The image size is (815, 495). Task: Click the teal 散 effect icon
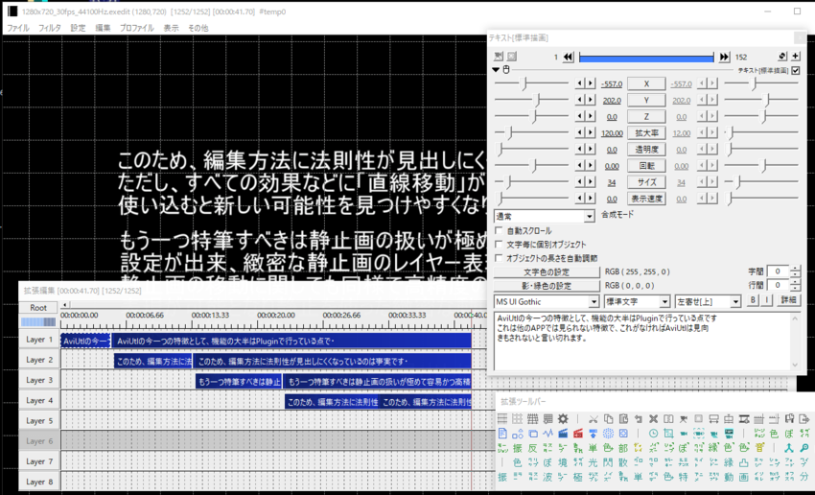pos(623,462)
